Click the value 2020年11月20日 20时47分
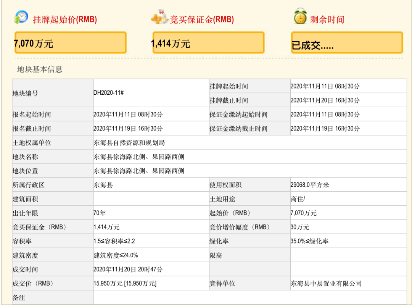 pos(128,269)
